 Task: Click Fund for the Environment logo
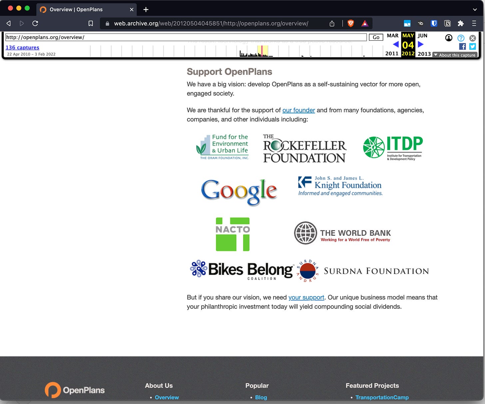click(x=222, y=147)
